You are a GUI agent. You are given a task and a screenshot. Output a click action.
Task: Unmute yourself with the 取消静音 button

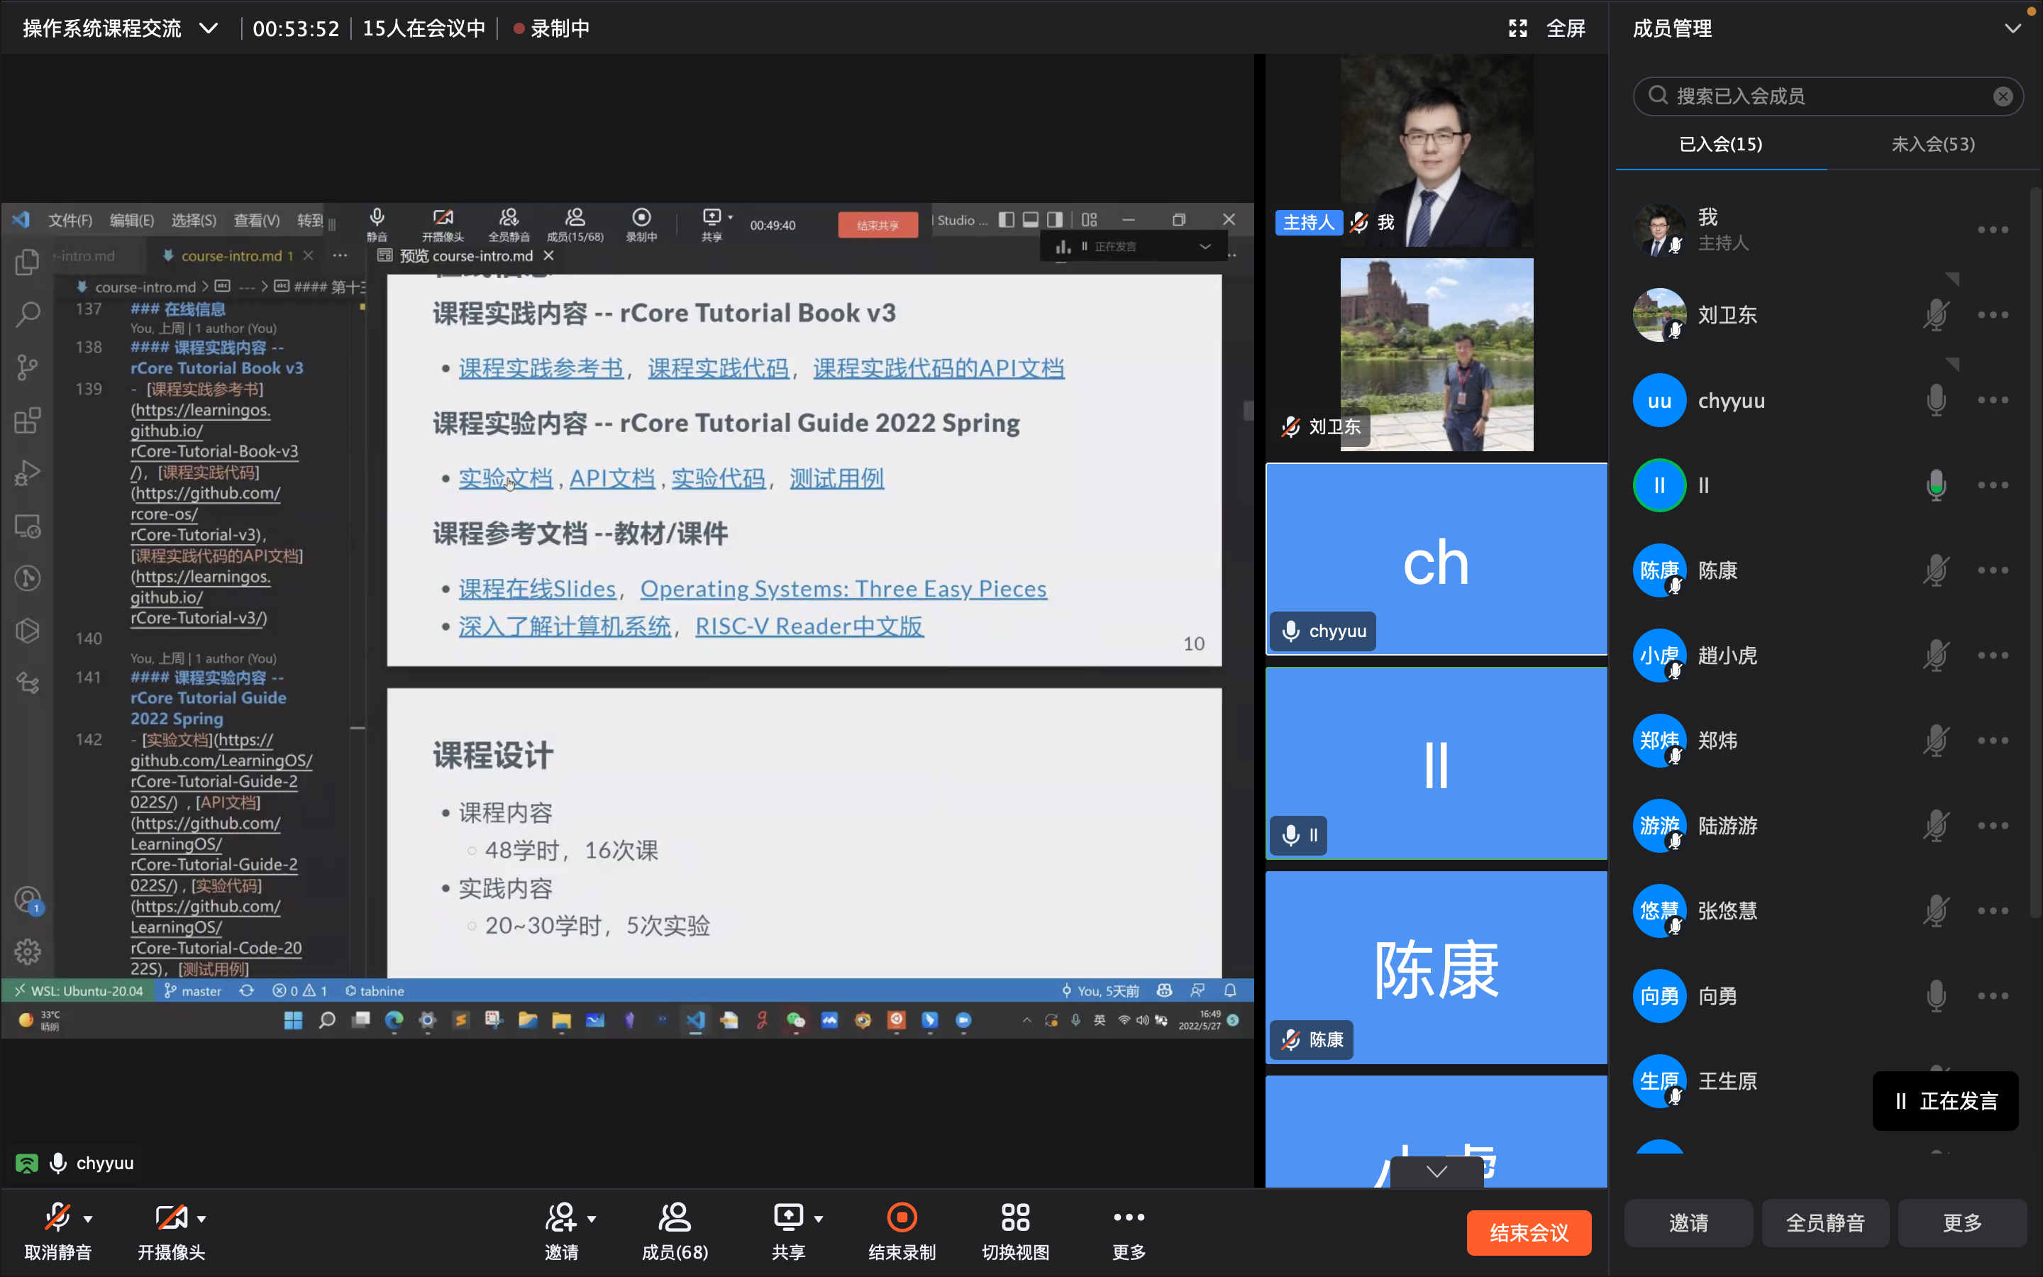click(x=57, y=1231)
